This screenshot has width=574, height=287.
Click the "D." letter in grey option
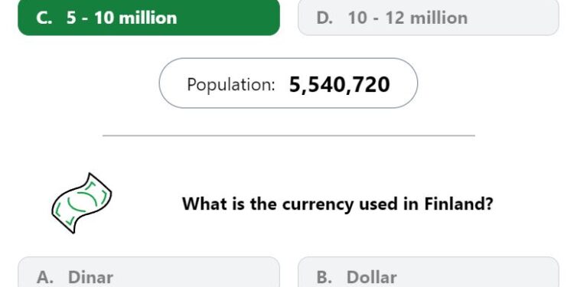click(325, 18)
